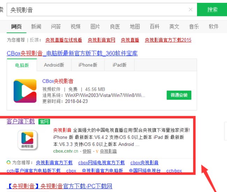Switch to the 新闻 tab
227x192 pixels.
point(36,27)
